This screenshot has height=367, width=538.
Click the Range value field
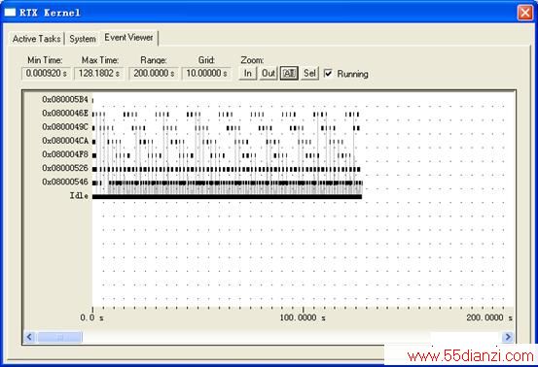click(x=154, y=73)
